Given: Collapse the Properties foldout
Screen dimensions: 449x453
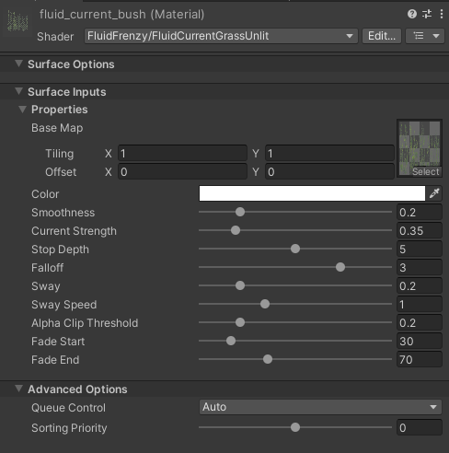Looking at the screenshot, I should pos(22,110).
